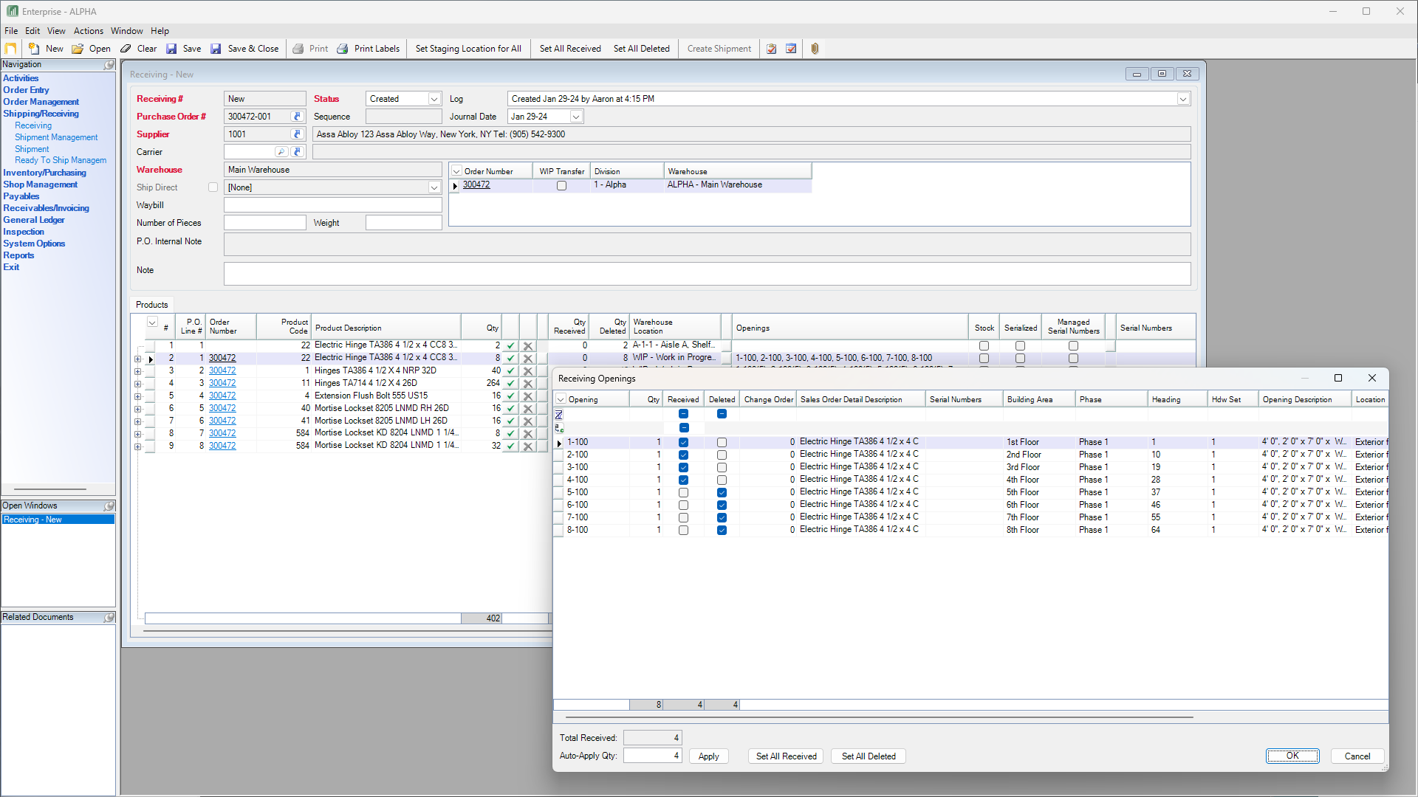1418x797 pixels.
Task: Click the paperclip attachment toolbar icon
Action: (815, 49)
